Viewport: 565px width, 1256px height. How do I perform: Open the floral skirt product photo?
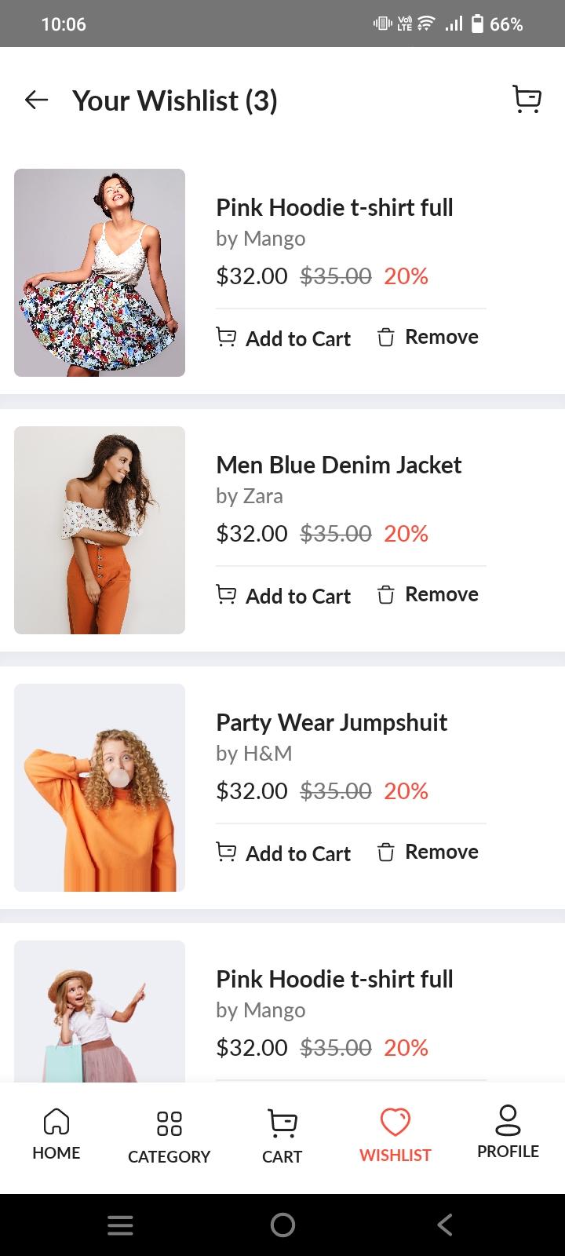click(x=100, y=272)
